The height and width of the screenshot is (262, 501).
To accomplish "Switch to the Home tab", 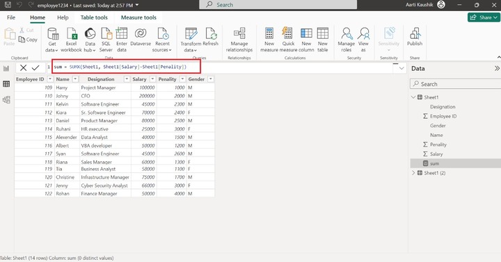I will point(38,17).
